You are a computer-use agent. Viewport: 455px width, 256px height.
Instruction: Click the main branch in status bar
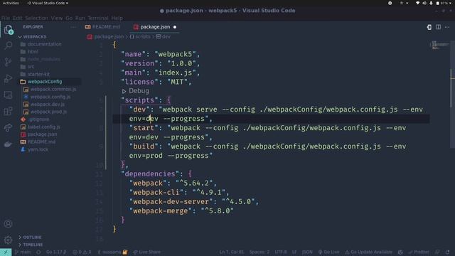23,252
